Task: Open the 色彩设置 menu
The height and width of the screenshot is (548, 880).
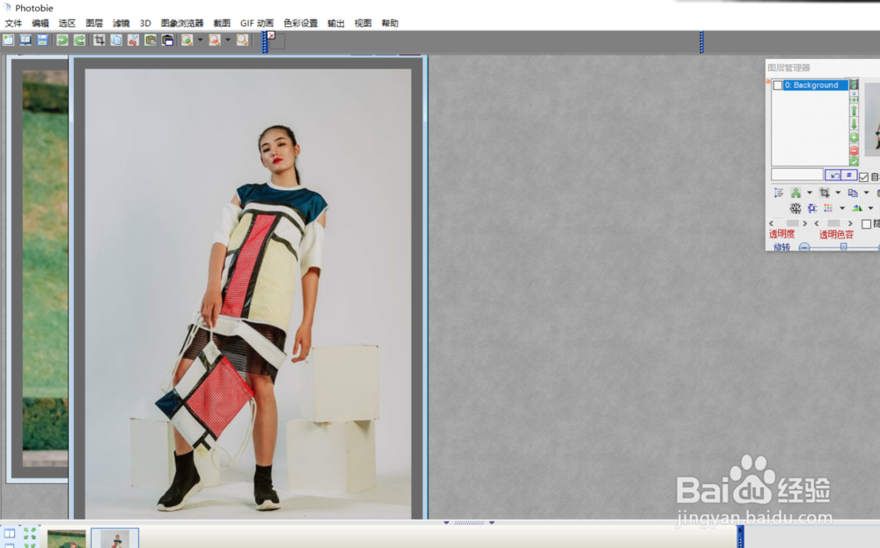Action: 301,23
